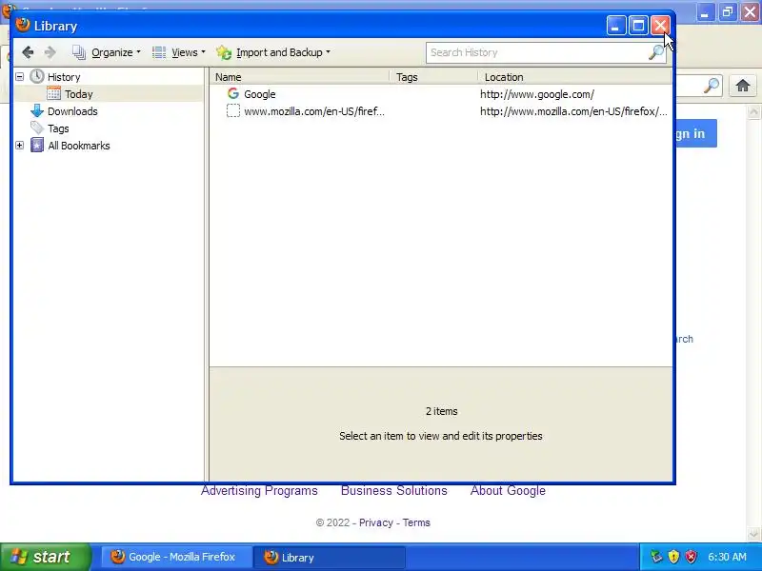Image resolution: width=762 pixels, height=571 pixels.
Task: Click the forward arrow in Library toolbar
Action: [x=50, y=52]
